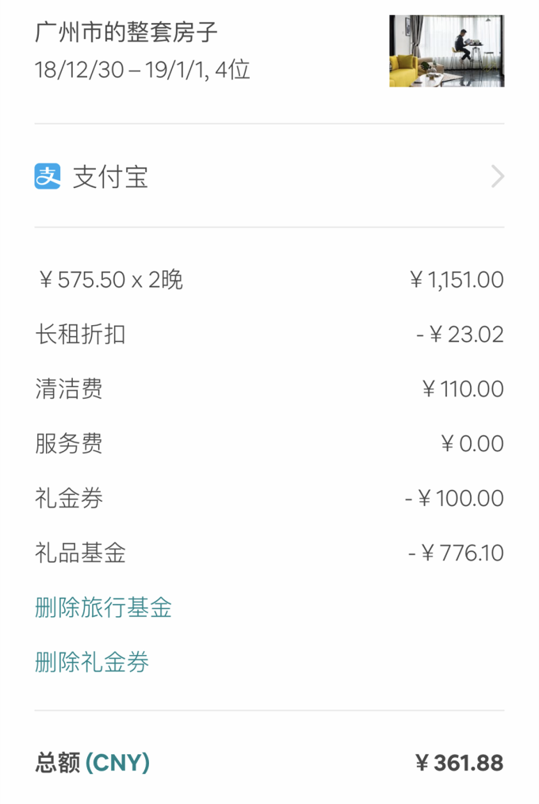Open the Guangzhou listing thumbnail photo
Viewport: 539px width, 804px height.
click(446, 51)
